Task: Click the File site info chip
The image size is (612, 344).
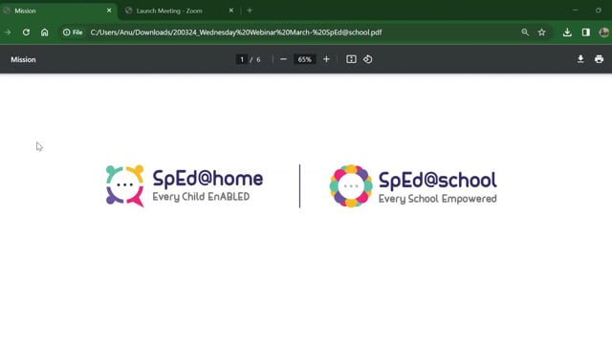Action: click(x=73, y=32)
